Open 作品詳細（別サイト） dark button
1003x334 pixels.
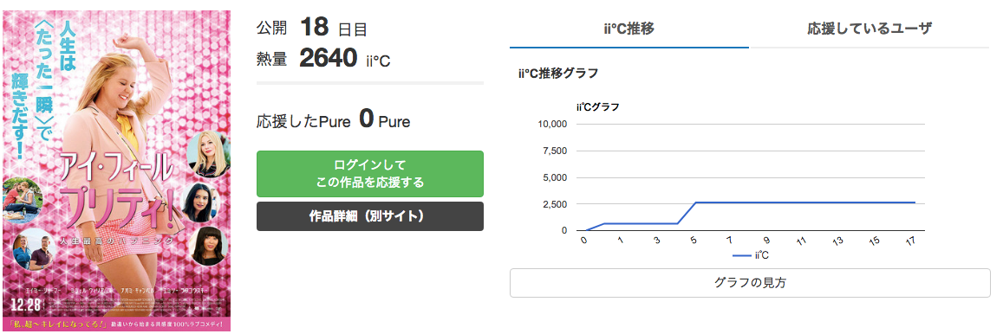369,215
